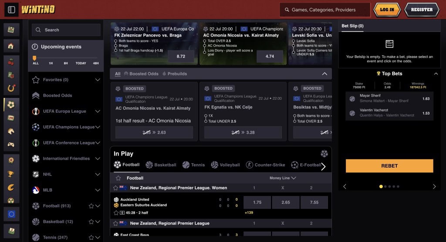Collapse the Top Bets panel
This screenshot has height=242, width=446.
point(436,74)
